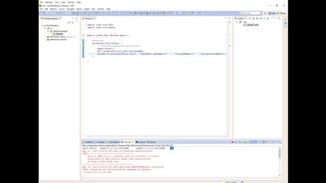The width and height of the screenshot is (326, 183).
Task: Maximize the editor area
Action: [x=229, y=18]
